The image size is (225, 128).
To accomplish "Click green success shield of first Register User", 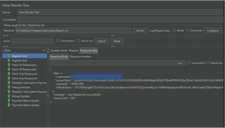I will pos(9,56).
